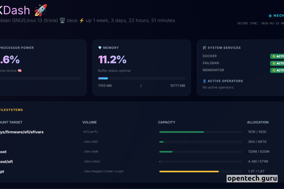The height and width of the screenshot is (189, 284).
Task: Click the efivarfs green capacity bar
Action: coord(181,132)
